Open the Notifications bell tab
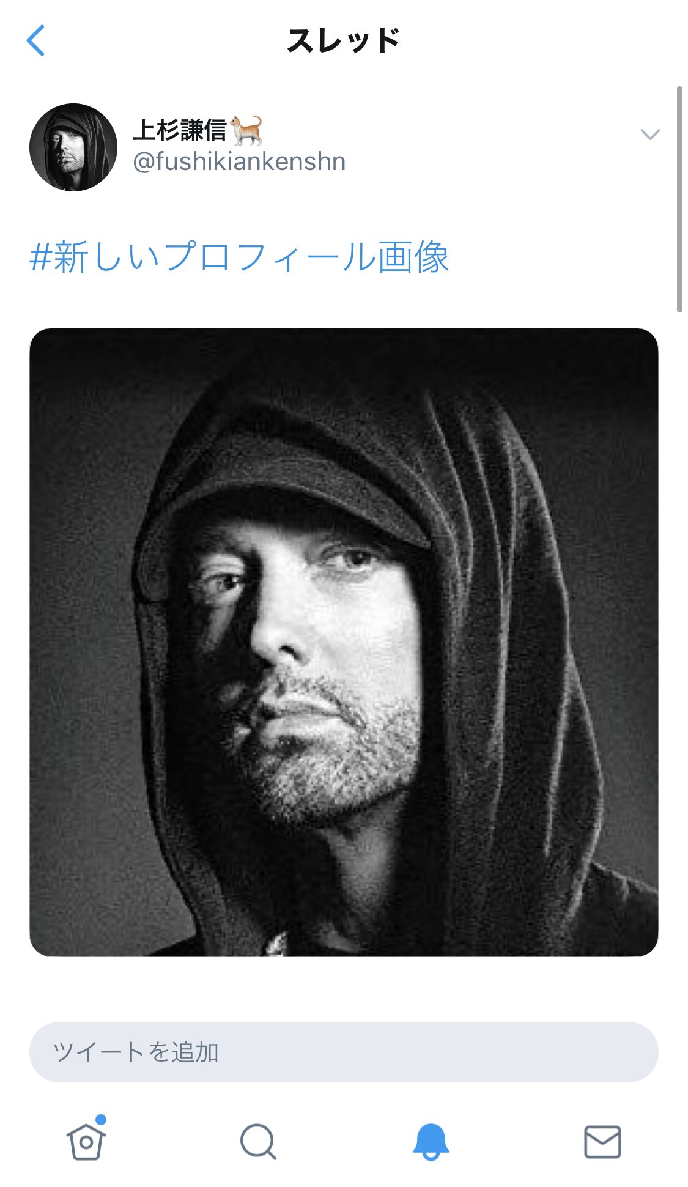The width and height of the screenshot is (688, 1187). pyautogui.click(x=431, y=1141)
